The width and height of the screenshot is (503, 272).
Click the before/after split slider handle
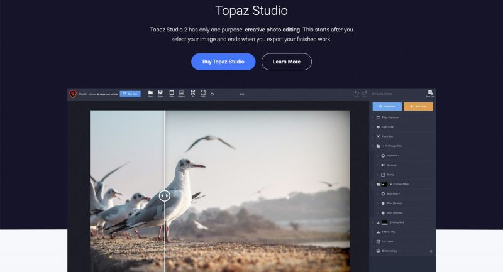(x=165, y=196)
